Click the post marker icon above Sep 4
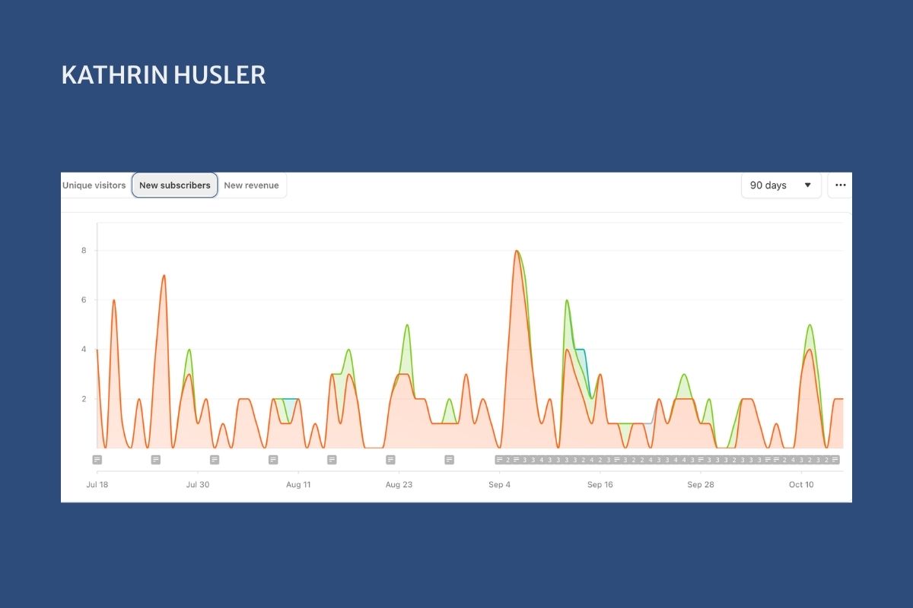Viewport: 913px width, 608px height. click(x=500, y=460)
